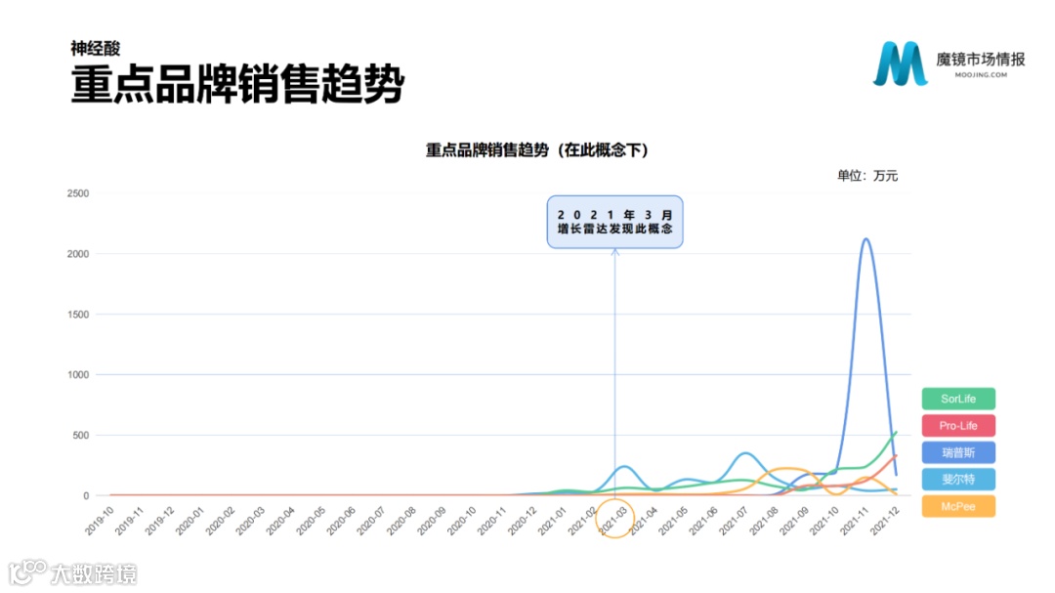Click the MOOJING.COM text under logo

(981, 74)
